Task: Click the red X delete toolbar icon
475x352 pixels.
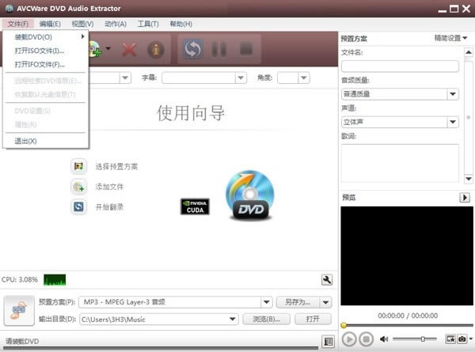Action: click(x=129, y=49)
